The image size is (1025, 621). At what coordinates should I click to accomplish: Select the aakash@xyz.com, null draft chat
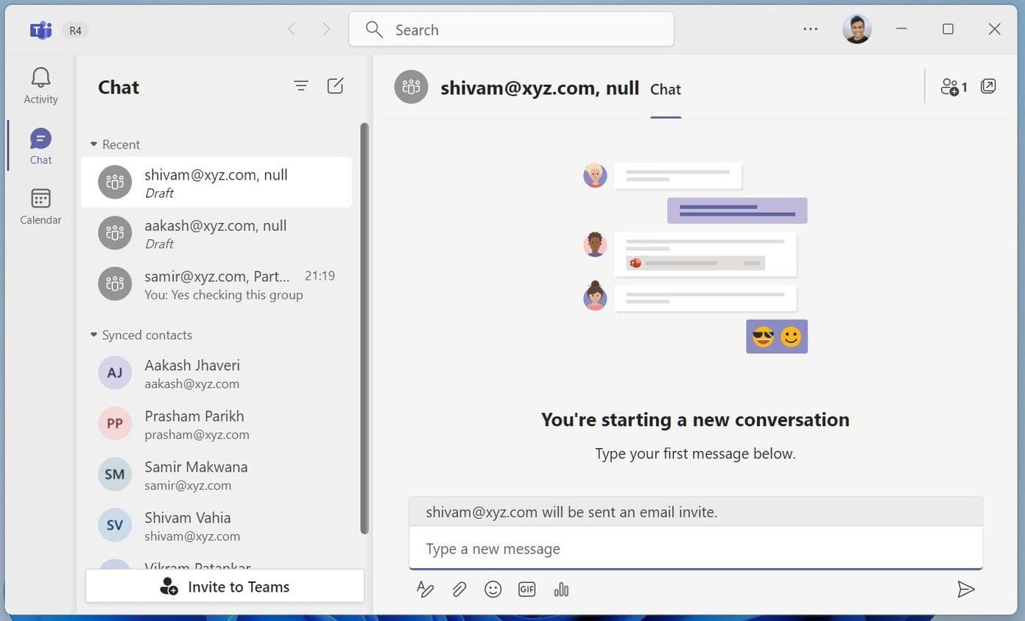(x=216, y=233)
